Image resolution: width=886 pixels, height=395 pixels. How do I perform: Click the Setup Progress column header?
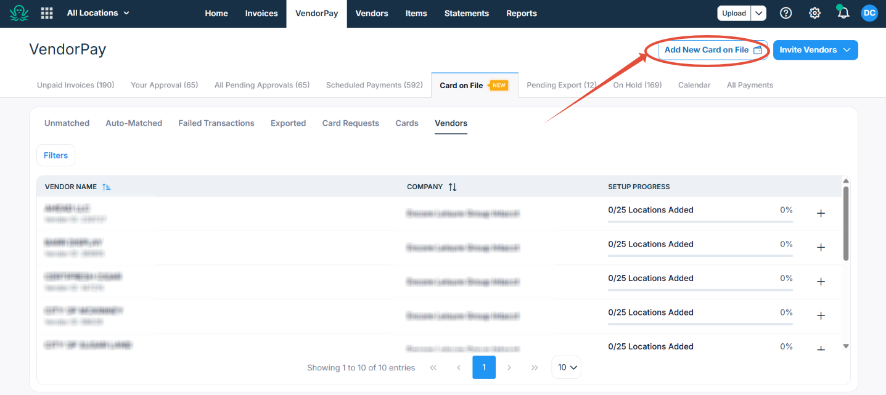point(639,187)
